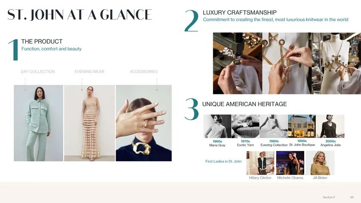Screen dimensions: 361x203
Task: Click the 1990s St. John Boutique photo
Action: pos(302,126)
